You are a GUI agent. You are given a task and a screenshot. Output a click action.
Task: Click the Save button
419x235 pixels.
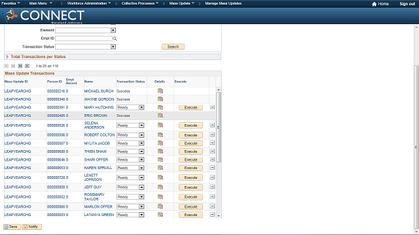tap(12, 227)
